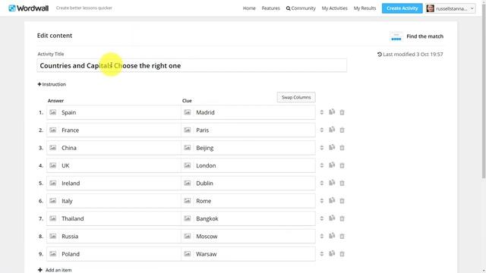The height and width of the screenshot is (273, 486).
Task: Add an image to Russia answer
Action: [x=53, y=236]
